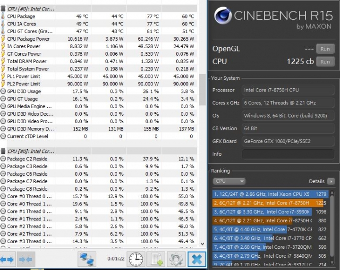Close the sensors window with blue X
This screenshot has height=270, width=340.
(196, 259)
